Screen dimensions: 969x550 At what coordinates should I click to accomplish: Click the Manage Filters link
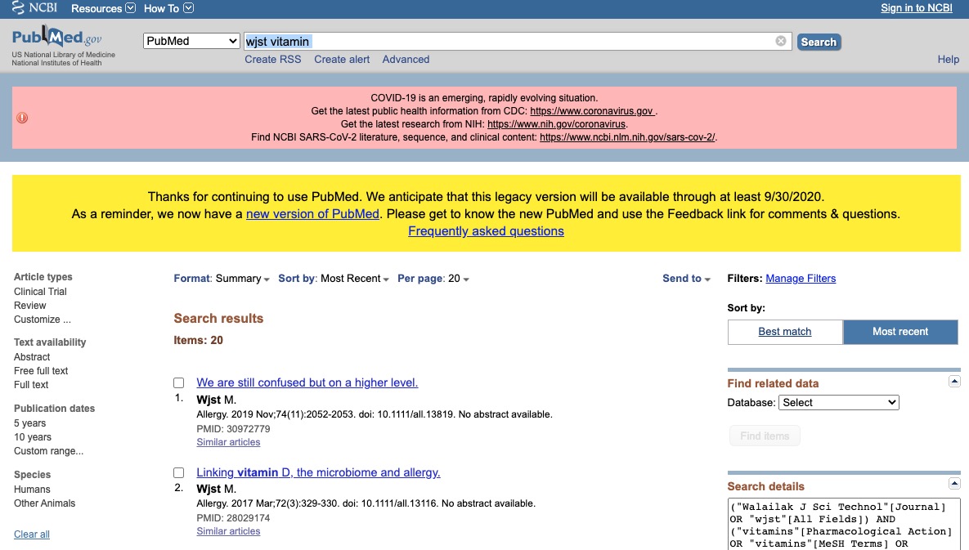[801, 279]
